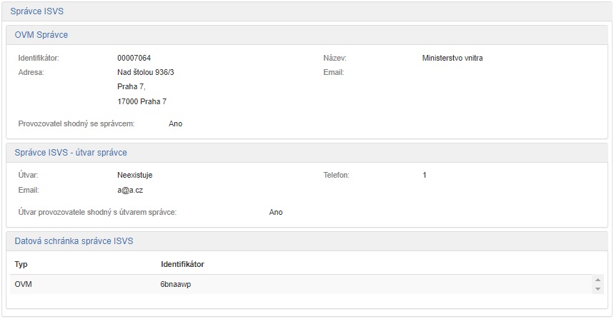
Task: Click the 6bnaawp identifier cell
Action: tap(176, 284)
